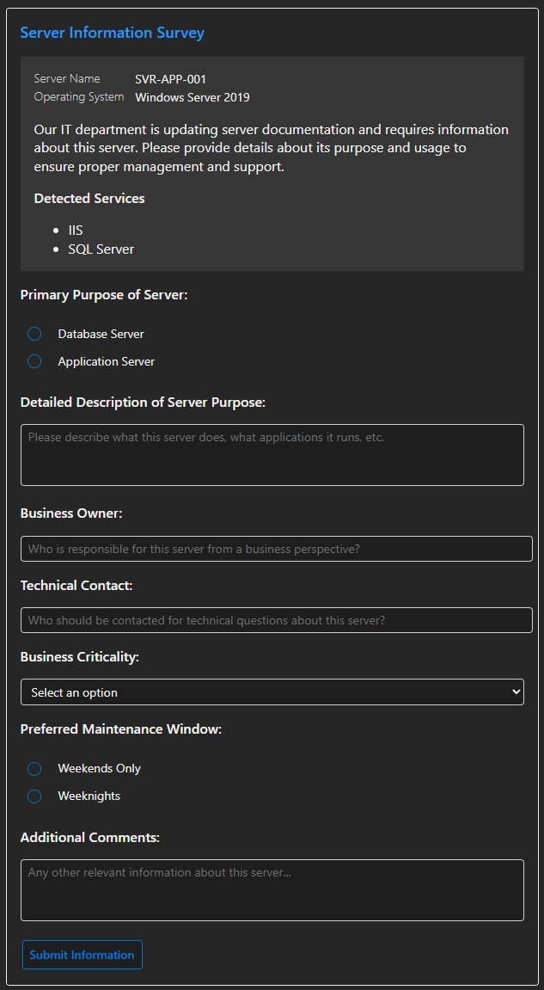Click the SVR-APP-001 server name value
This screenshot has height=990, width=544.
click(170, 79)
